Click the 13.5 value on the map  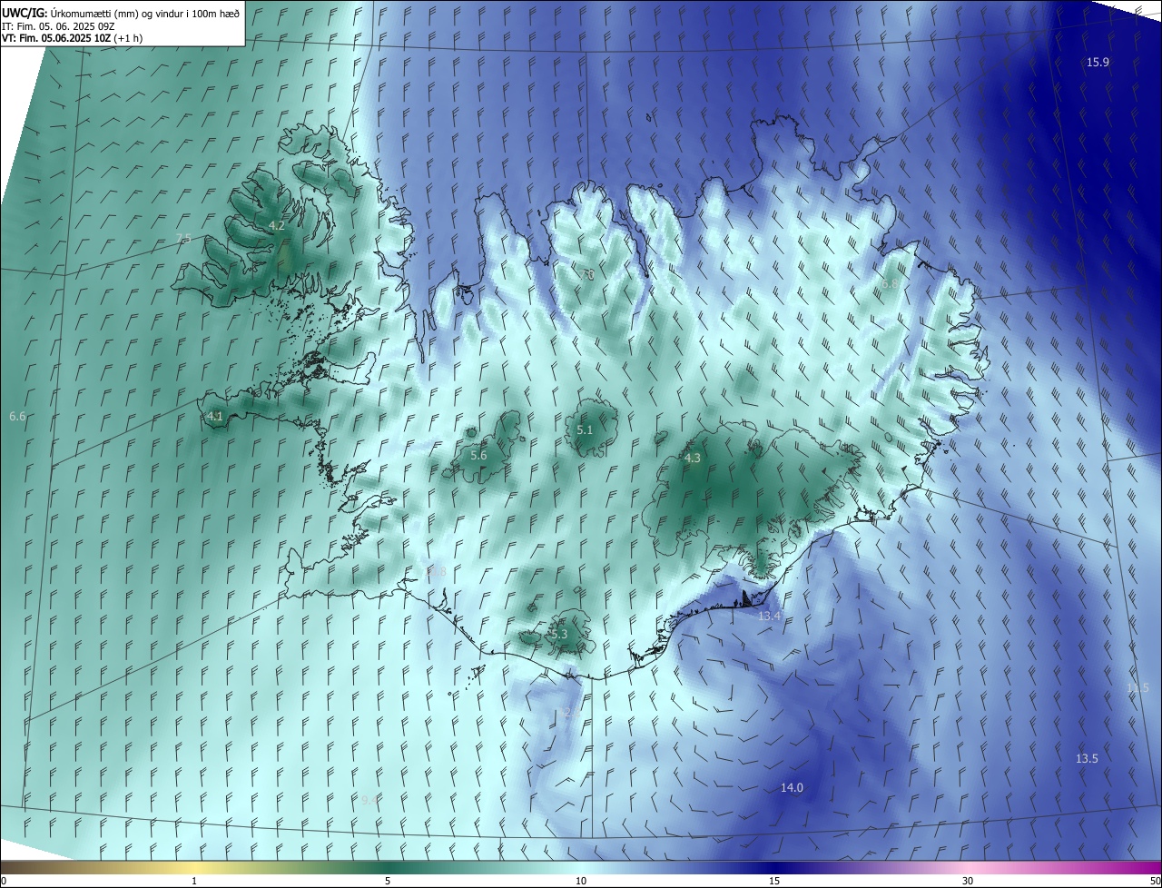pos(1087,758)
